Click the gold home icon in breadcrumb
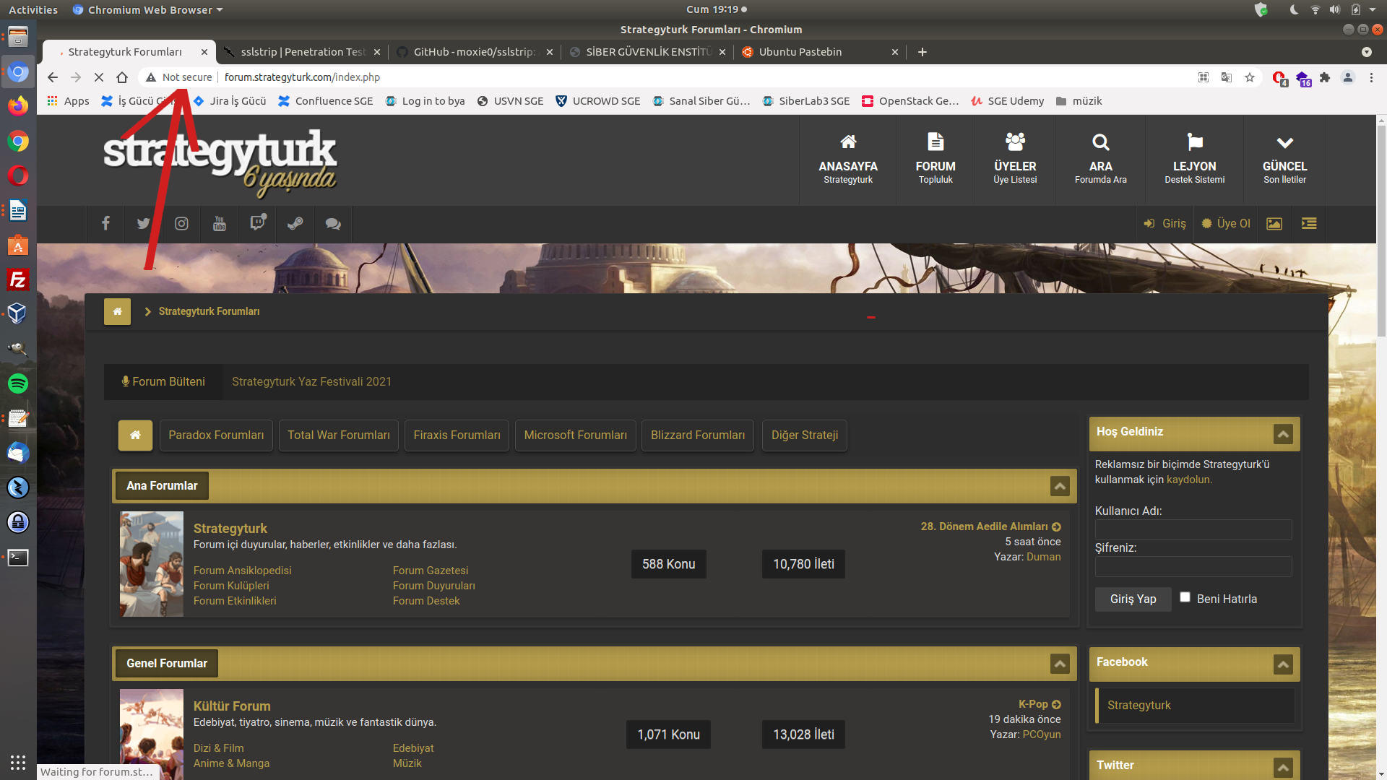The image size is (1387, 780). (117, 311)
